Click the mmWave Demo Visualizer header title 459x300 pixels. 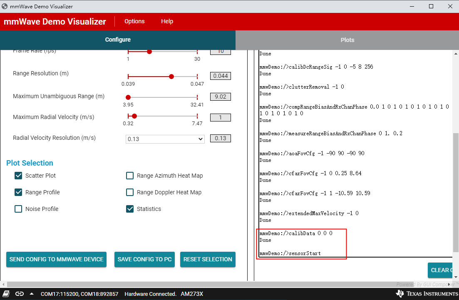[x=55, y=22]
